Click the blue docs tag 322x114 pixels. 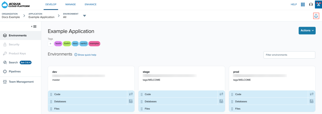coord(75,44)
